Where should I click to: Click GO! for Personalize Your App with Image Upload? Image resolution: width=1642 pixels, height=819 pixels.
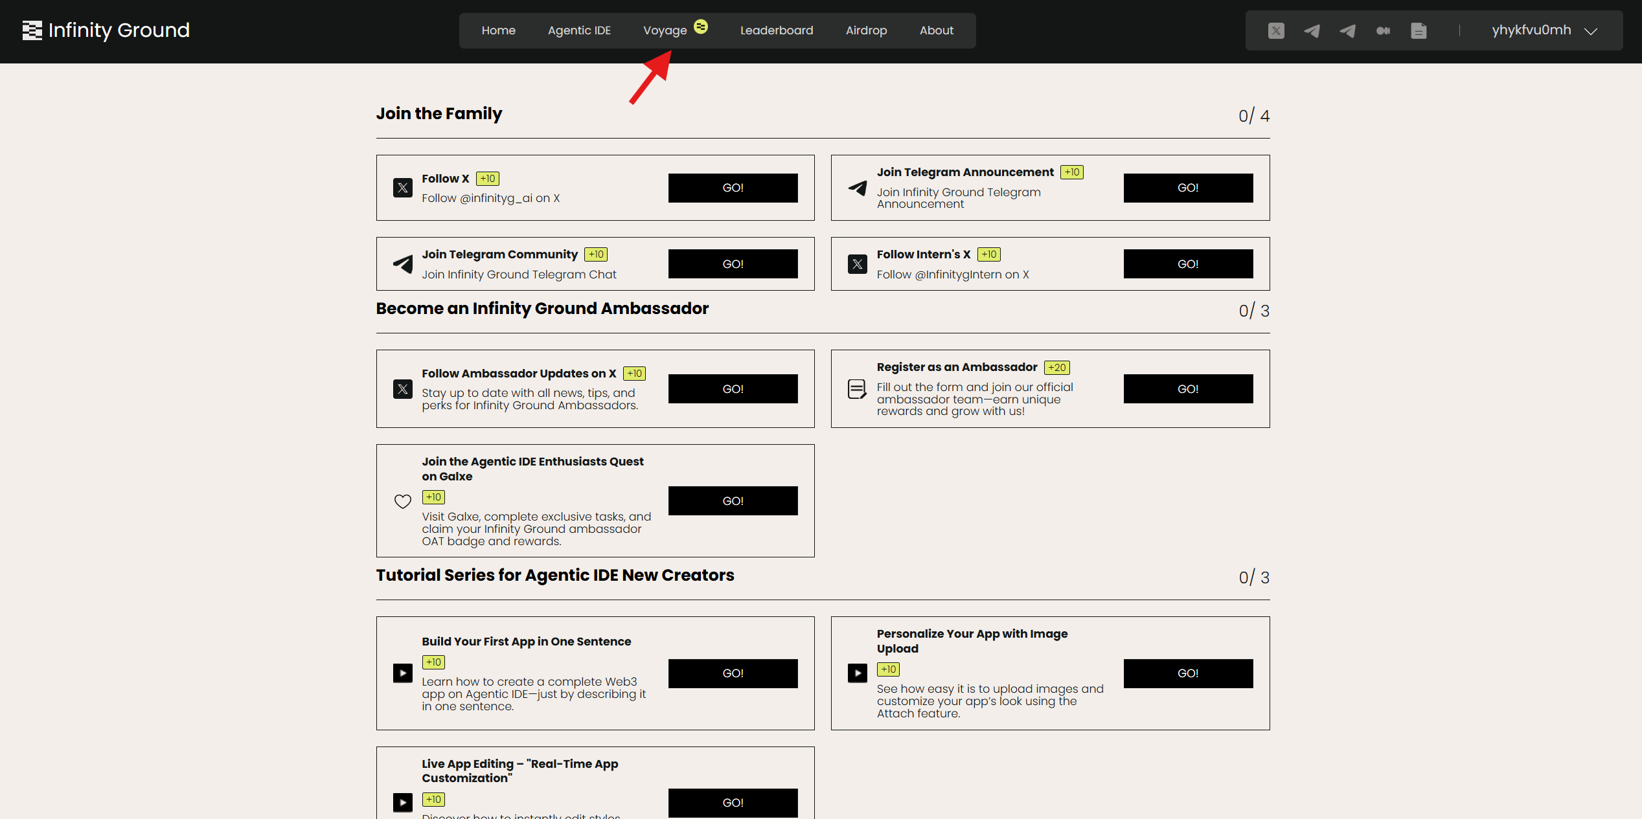pos(1188,673)
